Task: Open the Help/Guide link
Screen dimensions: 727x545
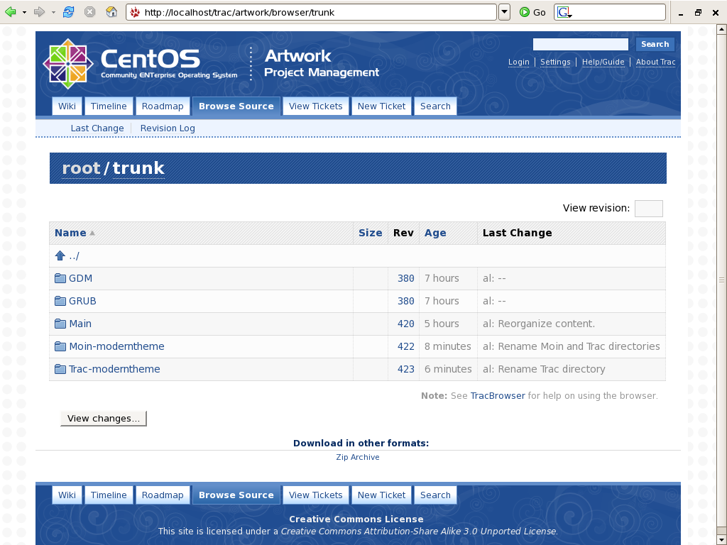Action: (603, 62)
